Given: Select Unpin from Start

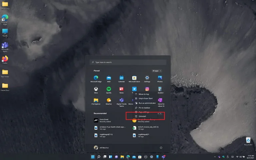Looking at the screenshot, I should click(145, 98).
